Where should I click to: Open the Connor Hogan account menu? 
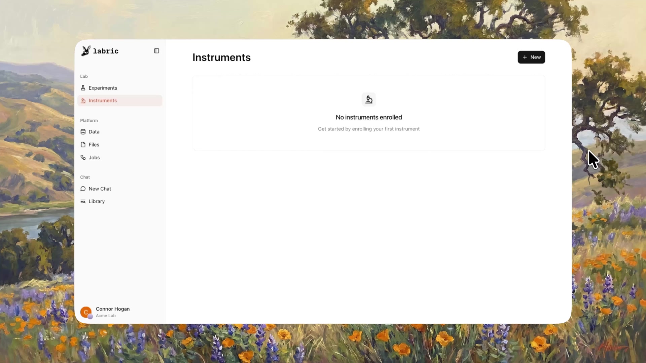point(113,309)
